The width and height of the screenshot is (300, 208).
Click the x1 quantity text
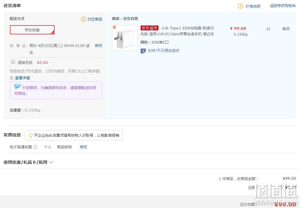pyautogui.click(x=268, y=29)
